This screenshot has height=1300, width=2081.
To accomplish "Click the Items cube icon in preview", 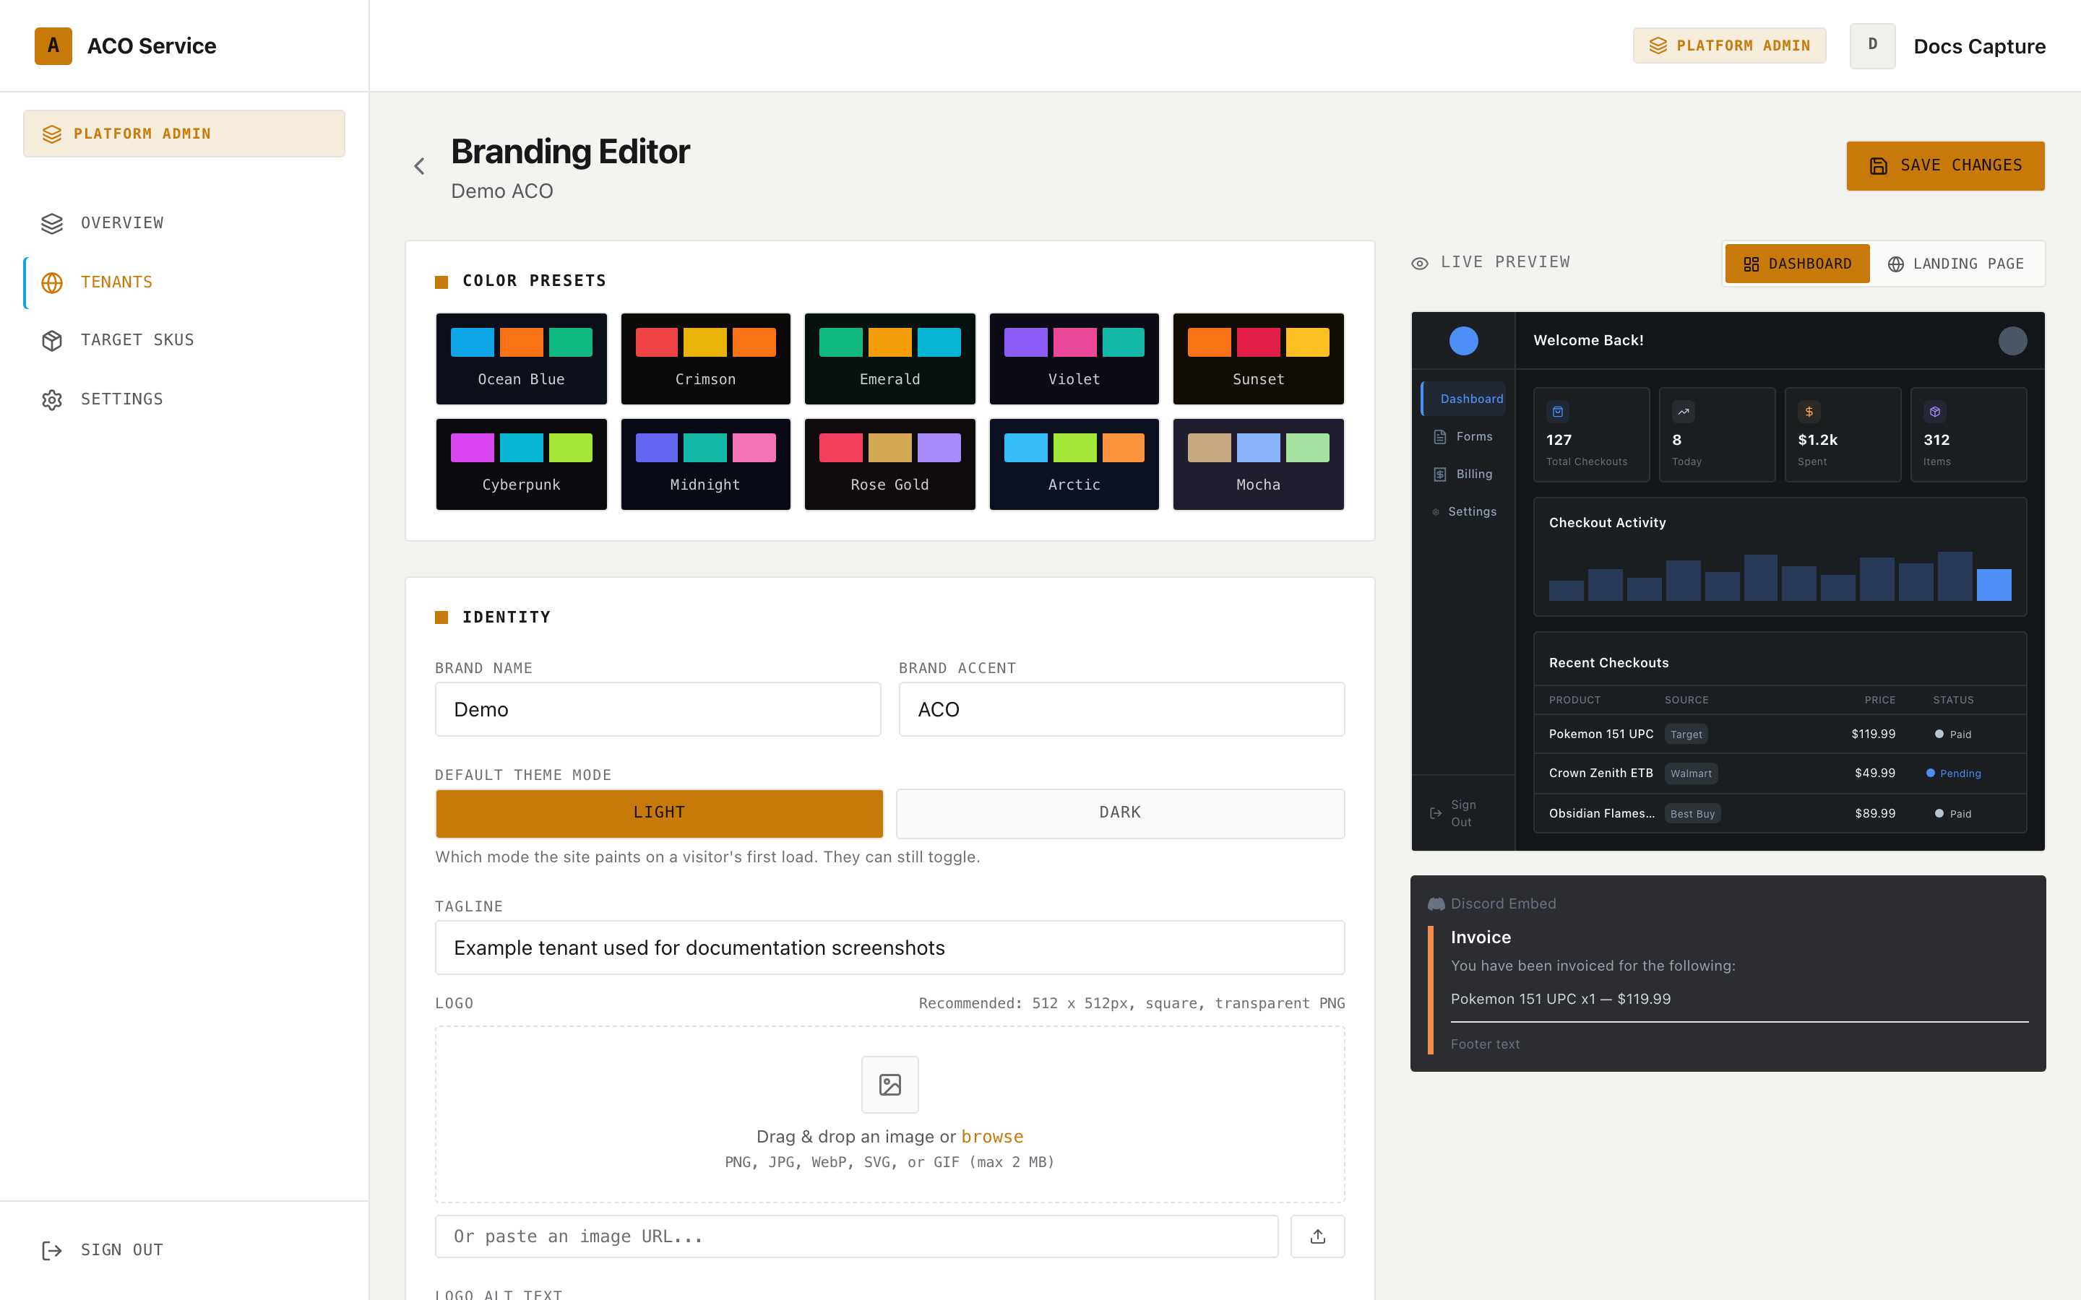I will coord(1934,412).
